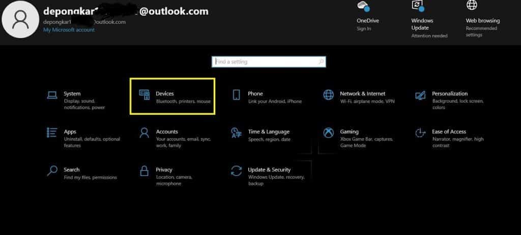Open the Devices category title
521x235 pixels.
(x=165, y=94)
